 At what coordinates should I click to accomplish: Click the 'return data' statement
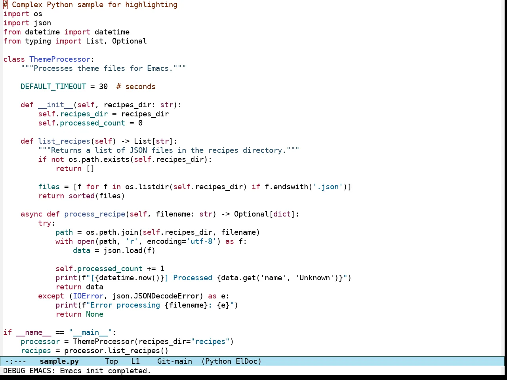[79, 287]
